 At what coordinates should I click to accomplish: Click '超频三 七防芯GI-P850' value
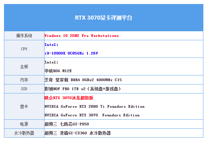tap(67, 124)
